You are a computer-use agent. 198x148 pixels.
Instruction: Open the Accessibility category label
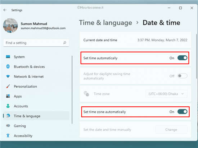coord(23,136)
